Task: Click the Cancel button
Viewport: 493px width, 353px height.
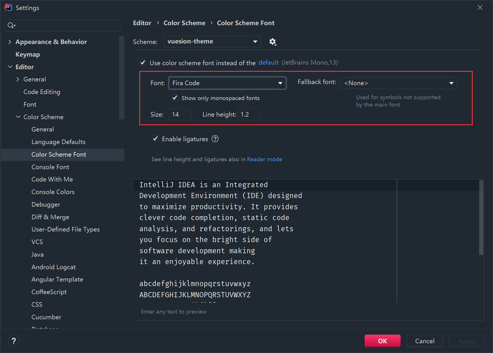Action: [424, 341]
